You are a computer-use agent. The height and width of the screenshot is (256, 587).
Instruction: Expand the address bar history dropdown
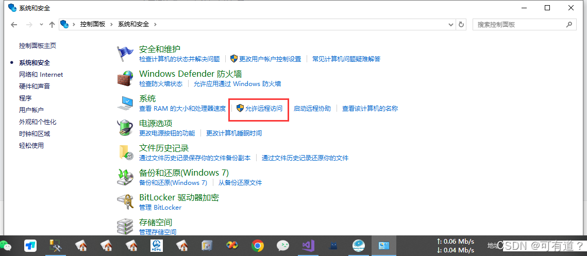coord(451,24)
